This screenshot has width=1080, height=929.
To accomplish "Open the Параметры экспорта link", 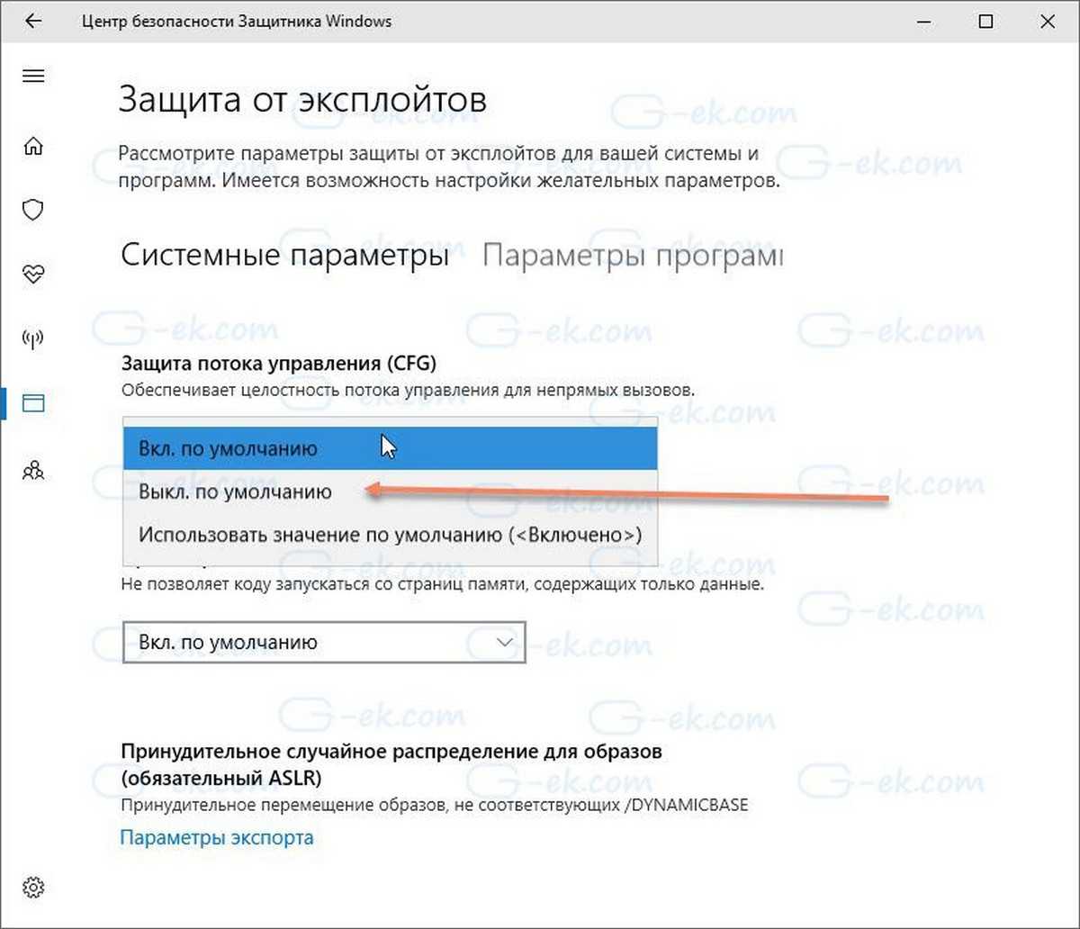I will coord(217,838).
